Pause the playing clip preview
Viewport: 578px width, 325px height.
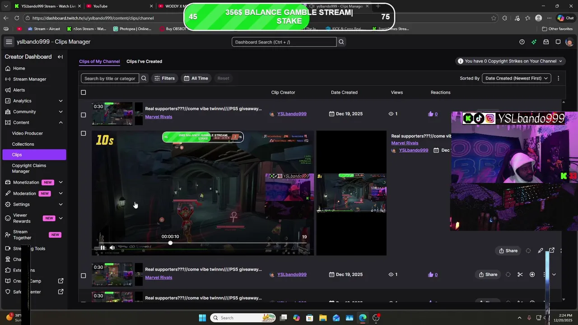click(103, 247)
